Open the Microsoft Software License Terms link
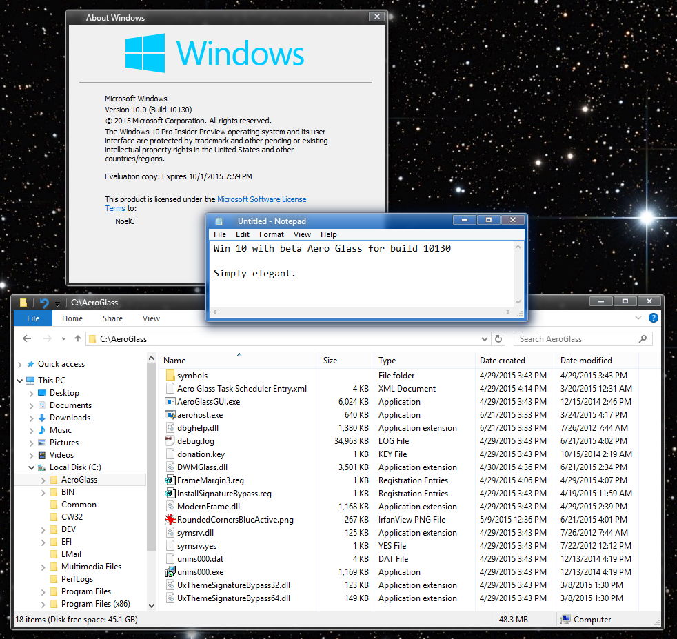The image size is (677, 639). (x=262, y=199)
